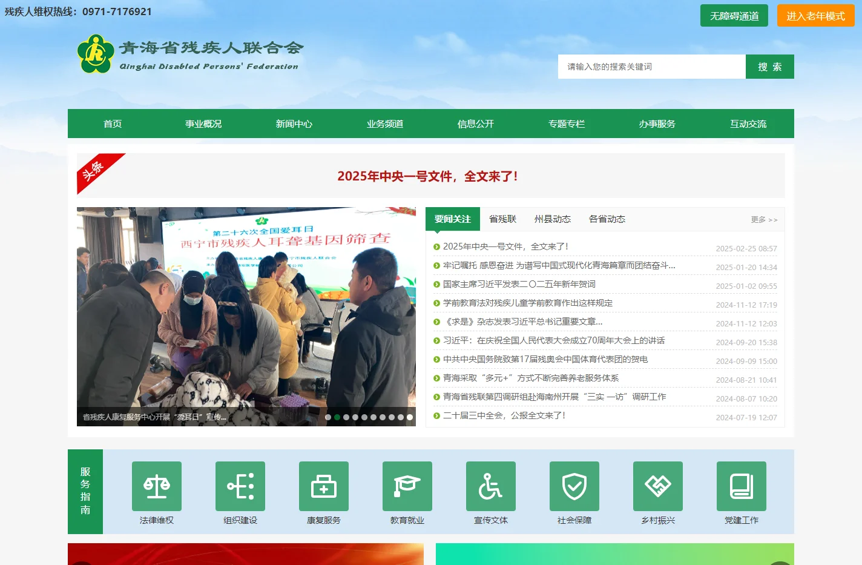862x565 pixels.
Task: Open the 新闻中心 menu
Action: click(x=294, y=124)
